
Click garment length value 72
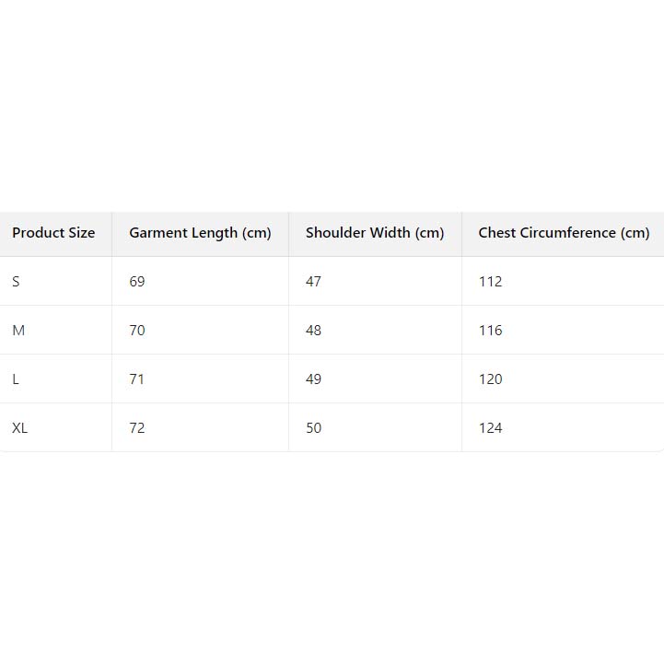137,428
